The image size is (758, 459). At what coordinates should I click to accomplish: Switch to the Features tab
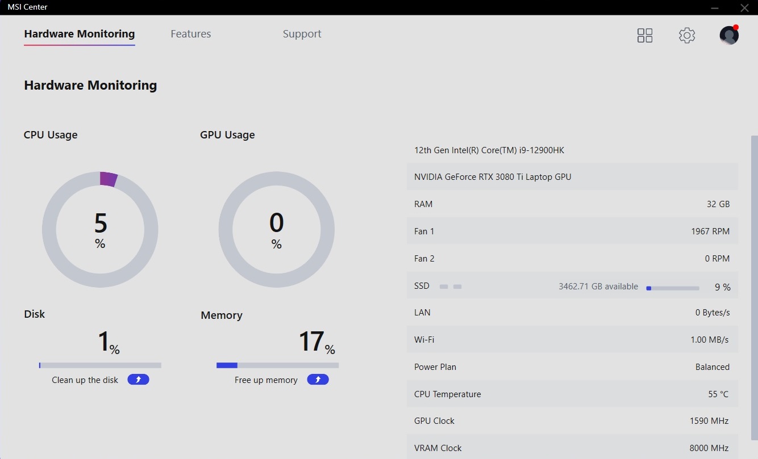point(190,34)
